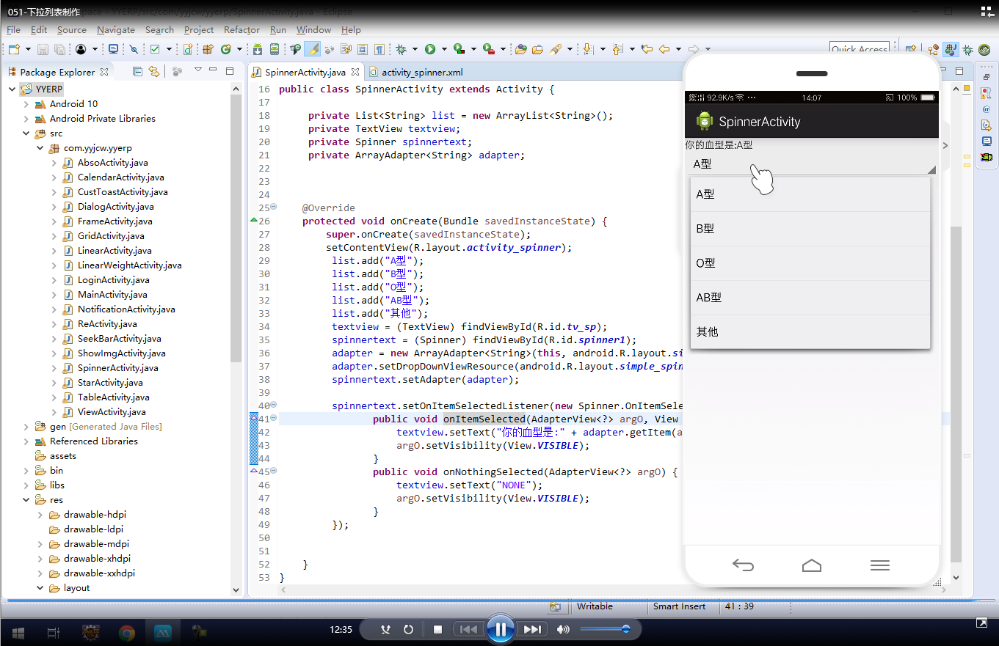Adjust the media player volume slider
The image size is (999, 646).
[x=605, y=629]
